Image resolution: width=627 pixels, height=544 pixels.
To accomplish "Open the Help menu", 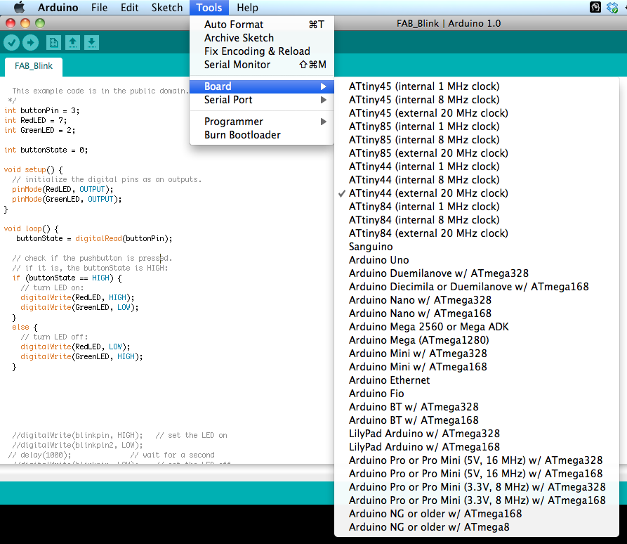I will 247,7.
